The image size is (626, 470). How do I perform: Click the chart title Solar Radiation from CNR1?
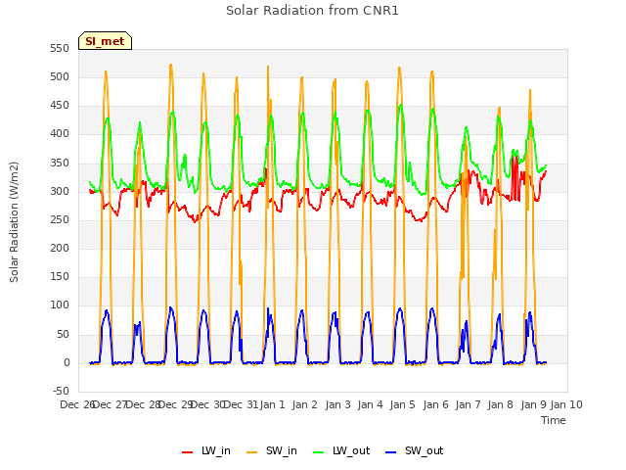point(312,11)
